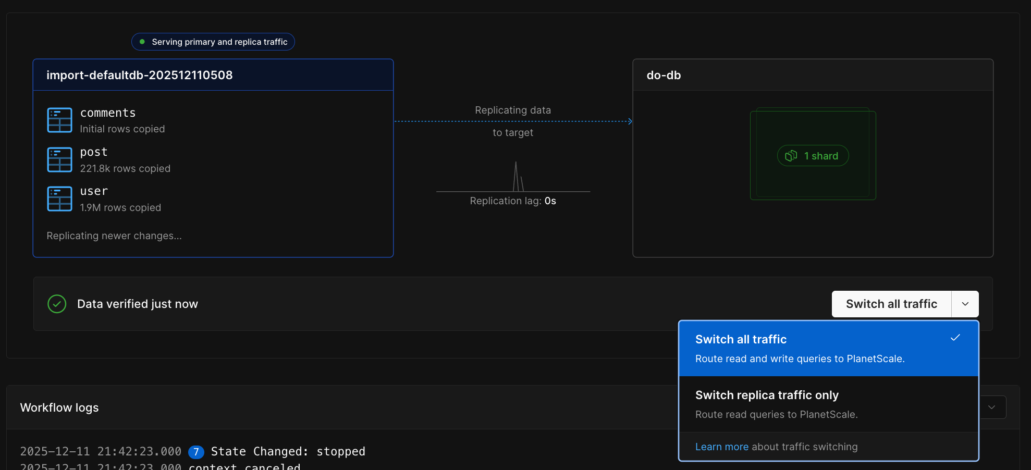Open the Learn more link
Viewport: 1031px width, 470px height.
pyautogui.click(x=721, y=447)
